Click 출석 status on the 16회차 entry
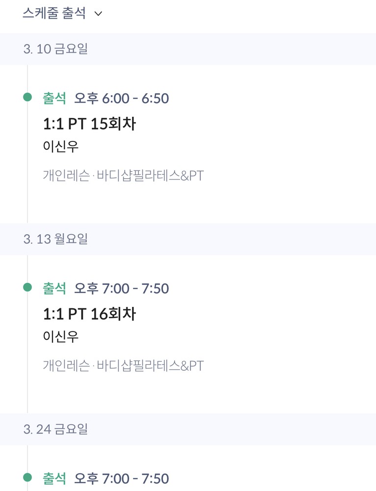The height and width of the screenshot is (491, 376). click(54, 288)
